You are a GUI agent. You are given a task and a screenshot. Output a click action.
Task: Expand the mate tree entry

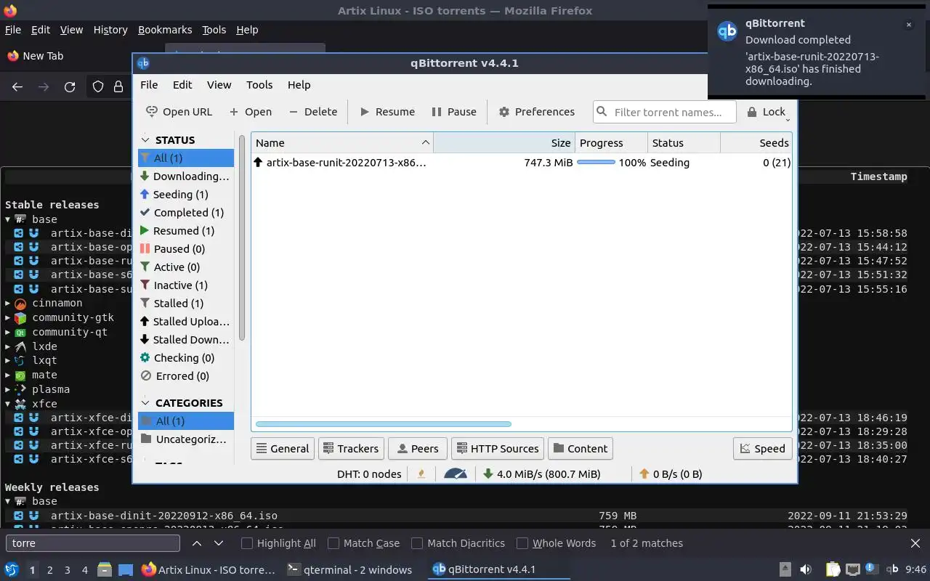8,375
